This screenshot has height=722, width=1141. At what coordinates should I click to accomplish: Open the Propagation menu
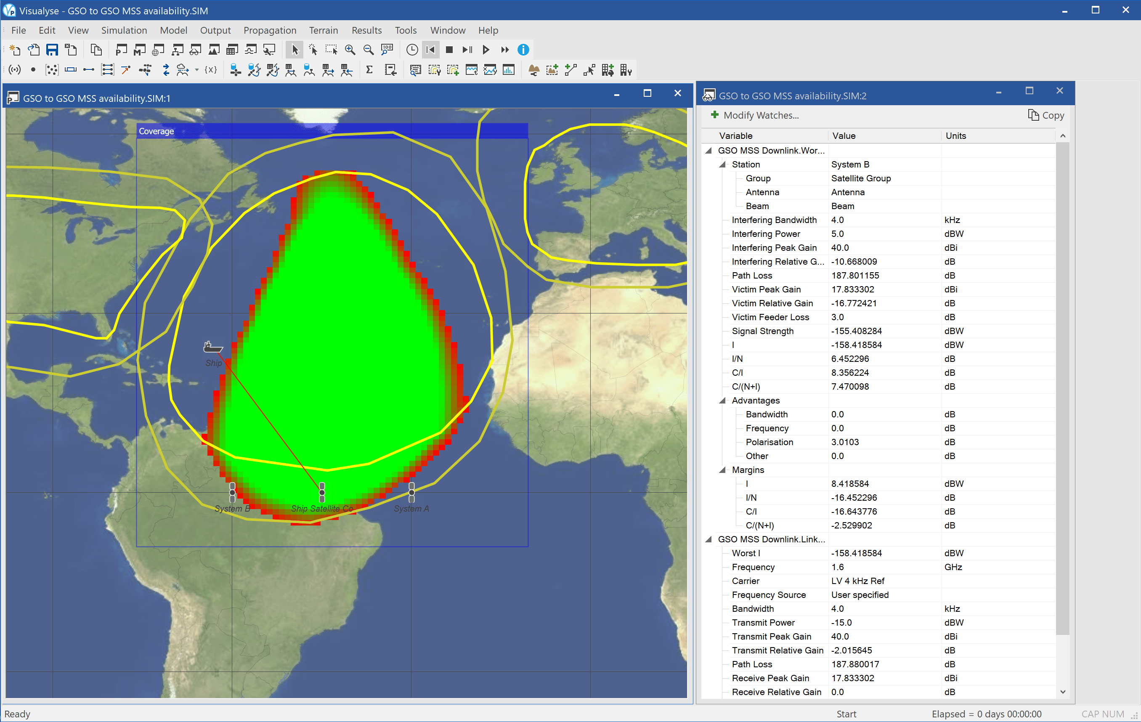point(270,30)
